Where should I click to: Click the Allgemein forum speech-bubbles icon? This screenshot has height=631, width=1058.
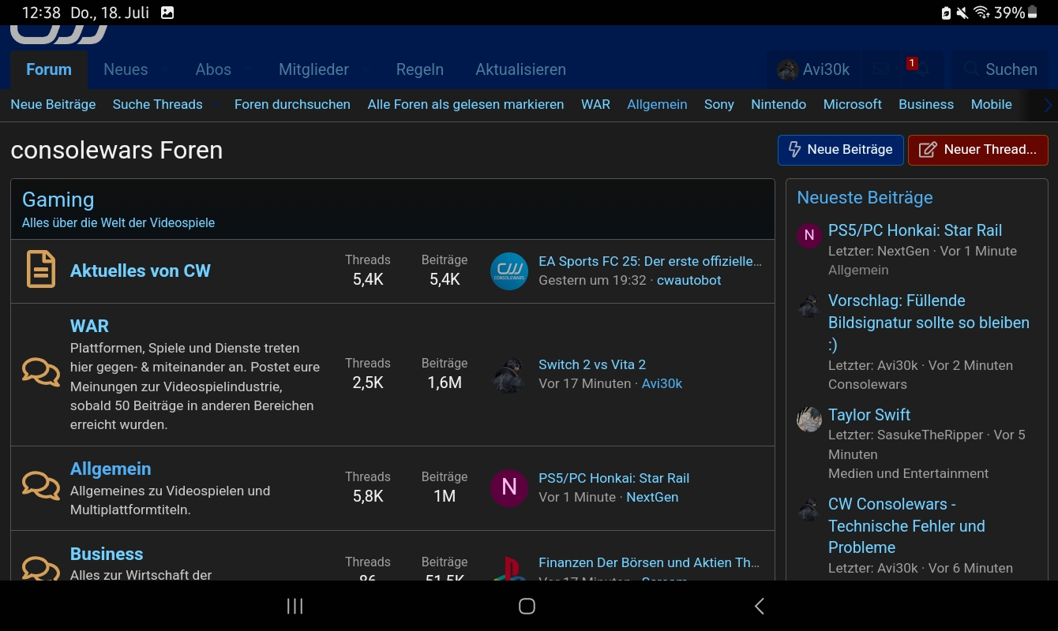[41, 484]
